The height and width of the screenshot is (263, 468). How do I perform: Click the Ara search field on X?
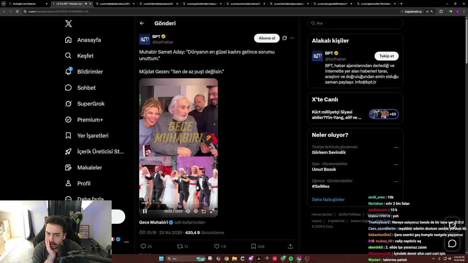[355, 23]
